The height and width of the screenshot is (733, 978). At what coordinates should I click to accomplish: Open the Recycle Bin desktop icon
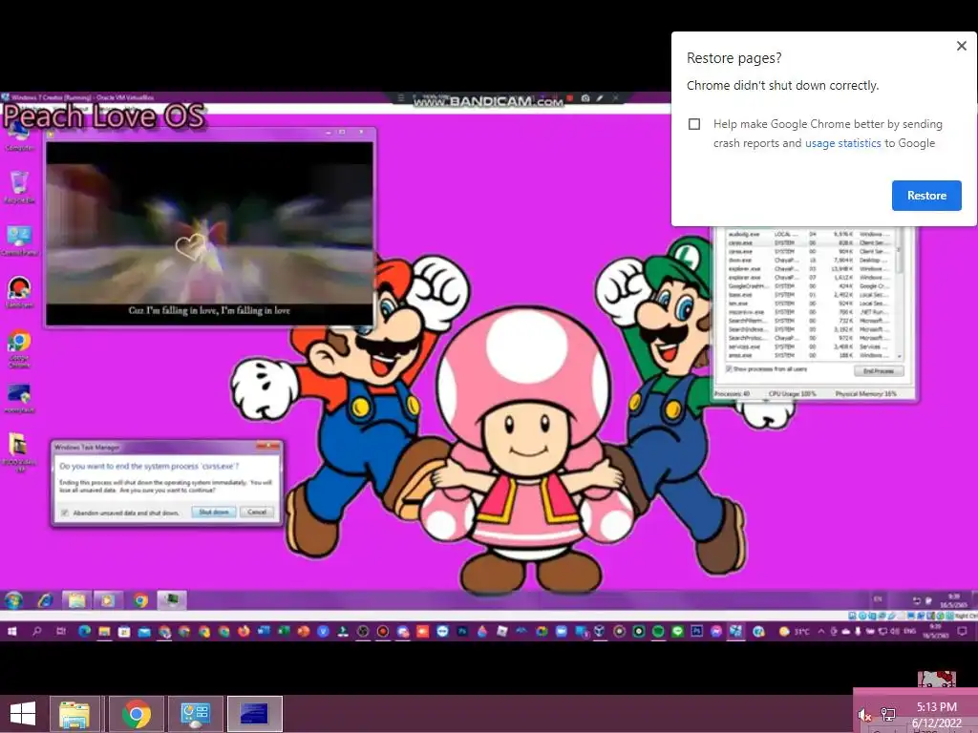tap(19, 186)
